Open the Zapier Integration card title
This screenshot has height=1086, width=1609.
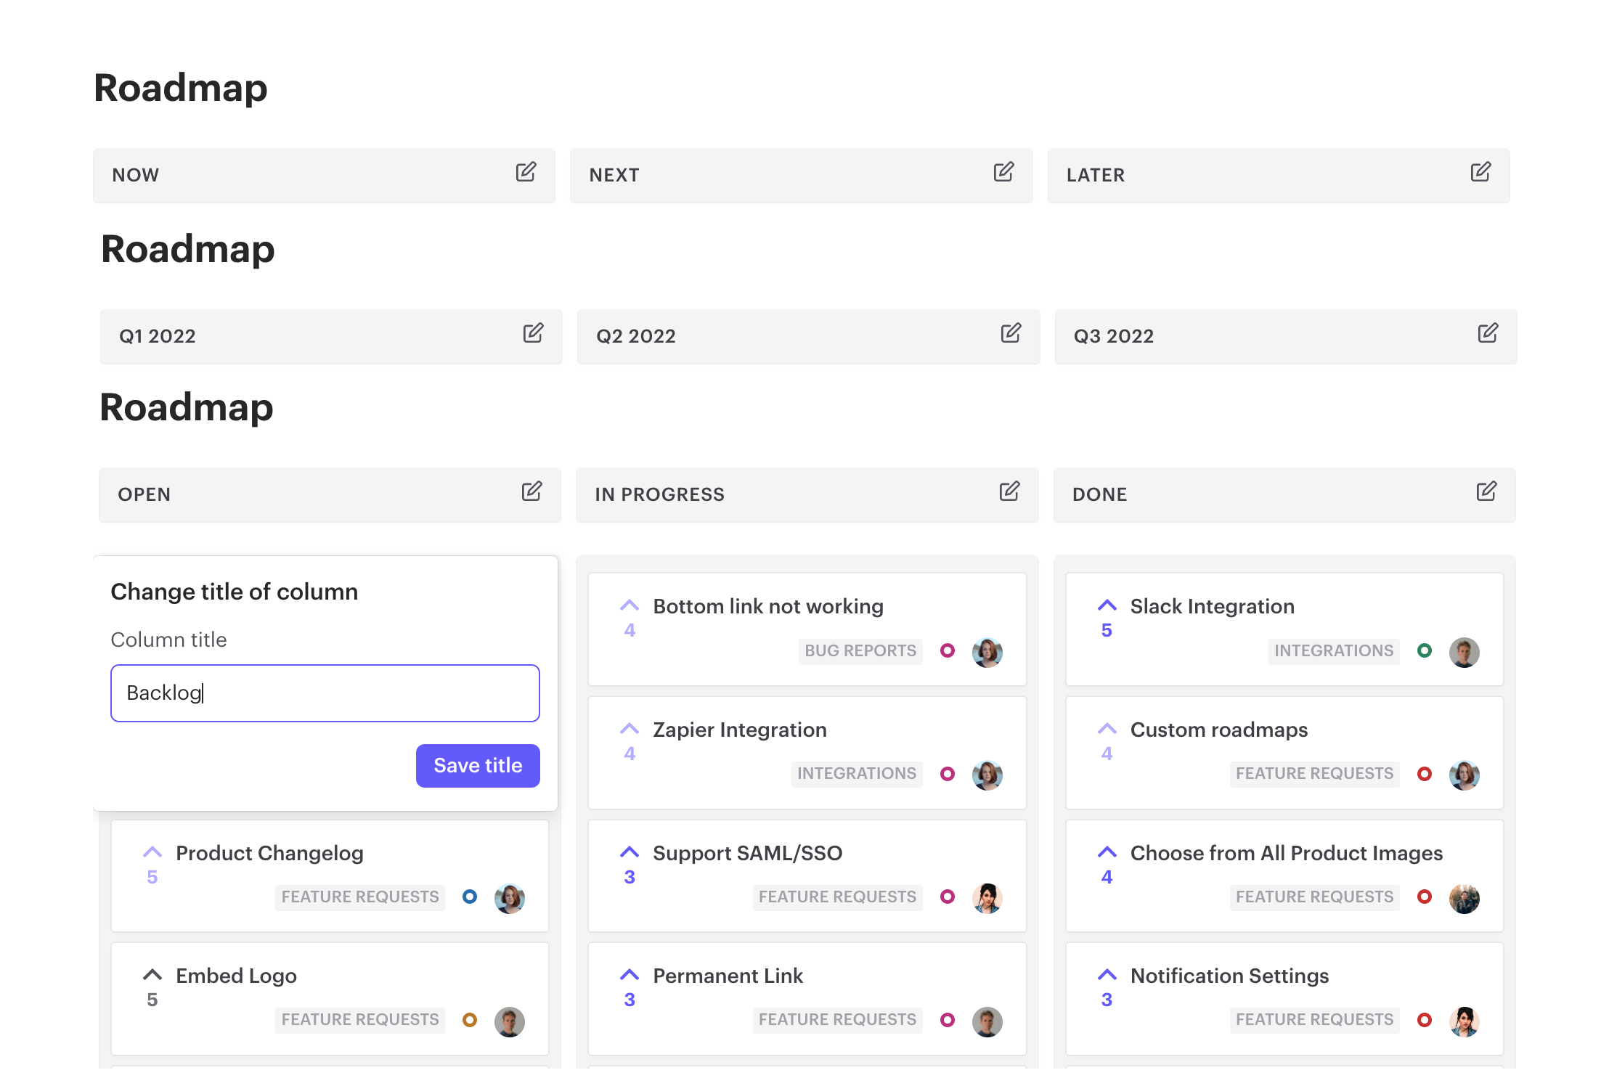point(740,730)
